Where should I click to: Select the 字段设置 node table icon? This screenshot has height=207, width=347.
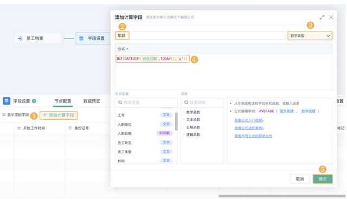[81, 38]
